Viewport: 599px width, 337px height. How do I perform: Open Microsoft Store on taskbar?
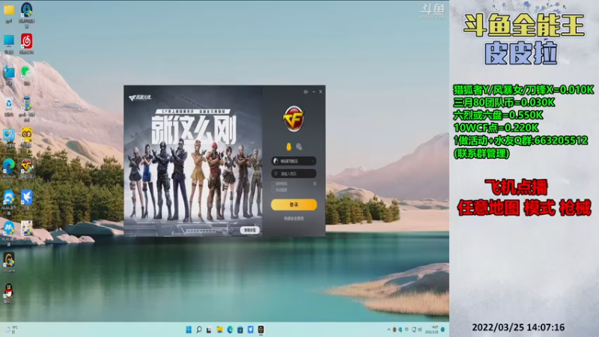(x=240, y=330)
